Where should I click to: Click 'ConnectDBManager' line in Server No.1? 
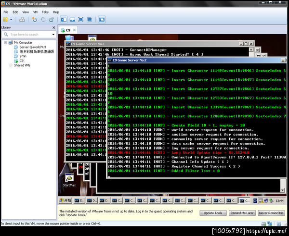pos(116,50)
